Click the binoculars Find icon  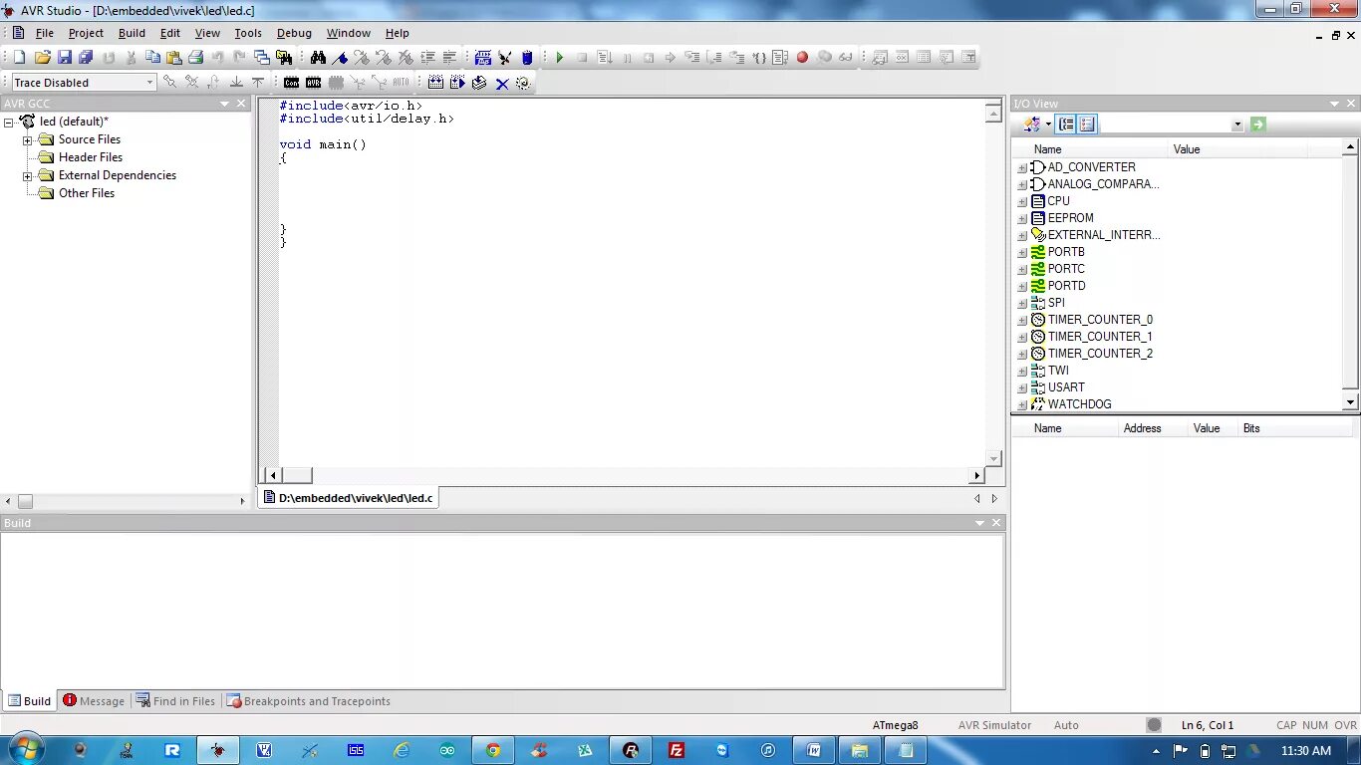pyautogui.click(x=318, y=58)
